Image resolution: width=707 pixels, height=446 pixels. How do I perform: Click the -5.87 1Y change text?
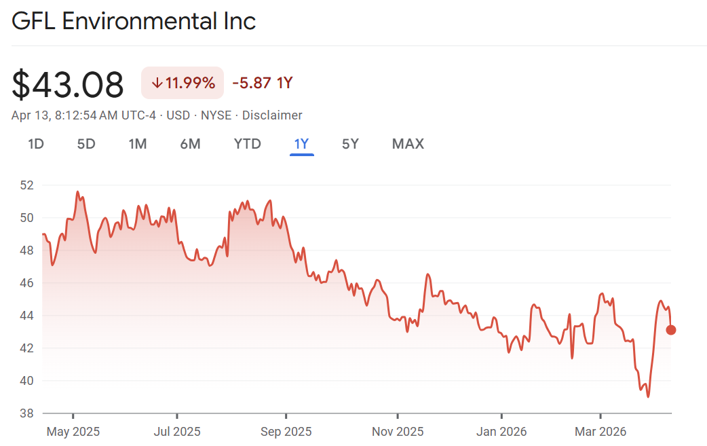point(262,83)
